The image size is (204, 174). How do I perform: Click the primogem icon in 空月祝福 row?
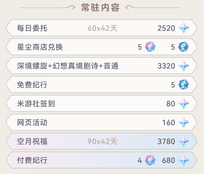pyautogui.click(x=184, y=141)
